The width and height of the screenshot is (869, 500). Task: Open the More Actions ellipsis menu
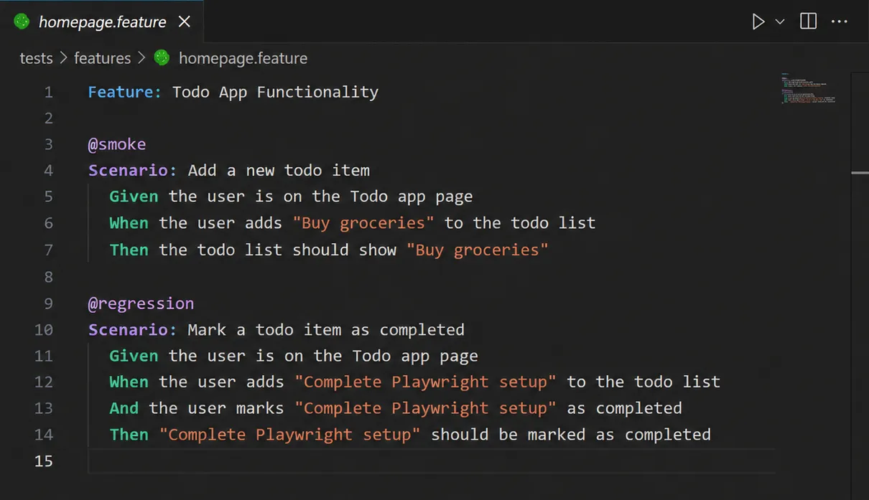839,22
